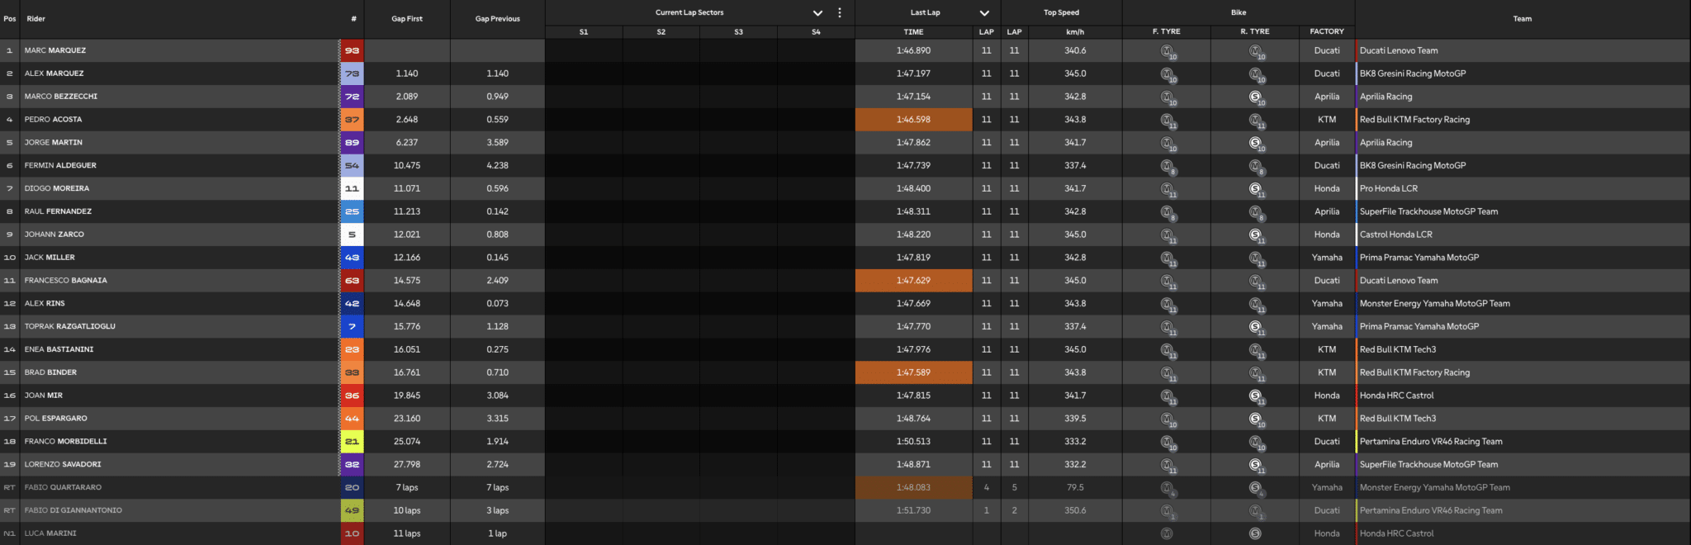
Task: Click the gap previous value 0.073
Action: (x=498, y=304)
